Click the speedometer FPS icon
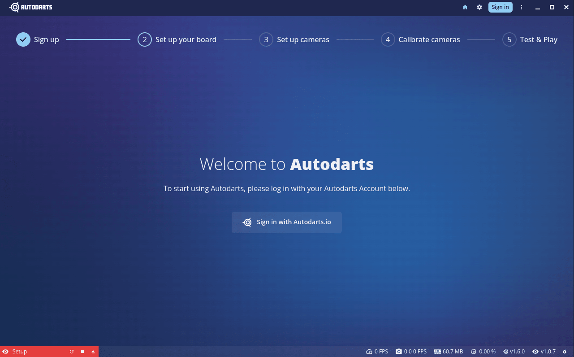 click(x=369, y=352)
